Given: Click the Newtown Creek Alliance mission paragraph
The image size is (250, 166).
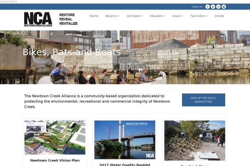Looking at the screenshot, I should 97,101.
